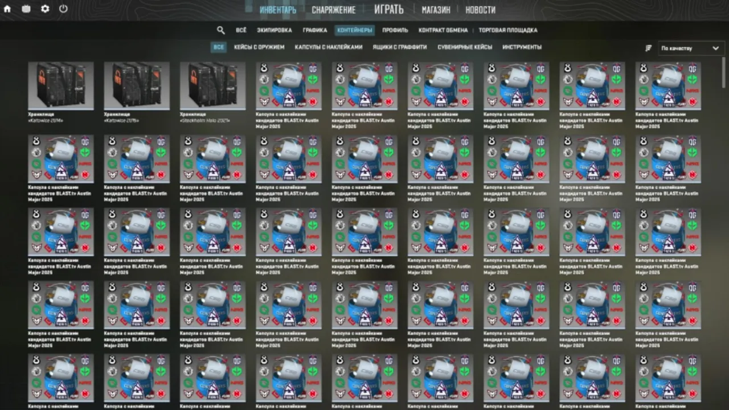This screenshot has height=410, width=729.
Task: Filter by Инструменты
Action: click(522, 47)
